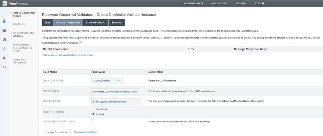Click the Error column header
Viewport: 323px width, 136px height.
(191, 49)
